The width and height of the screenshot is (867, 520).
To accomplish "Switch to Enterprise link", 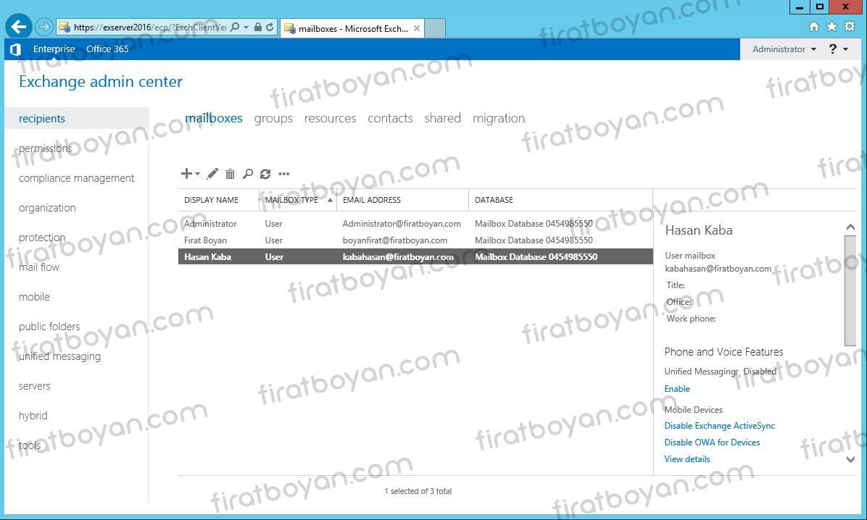I will point(54,49).
